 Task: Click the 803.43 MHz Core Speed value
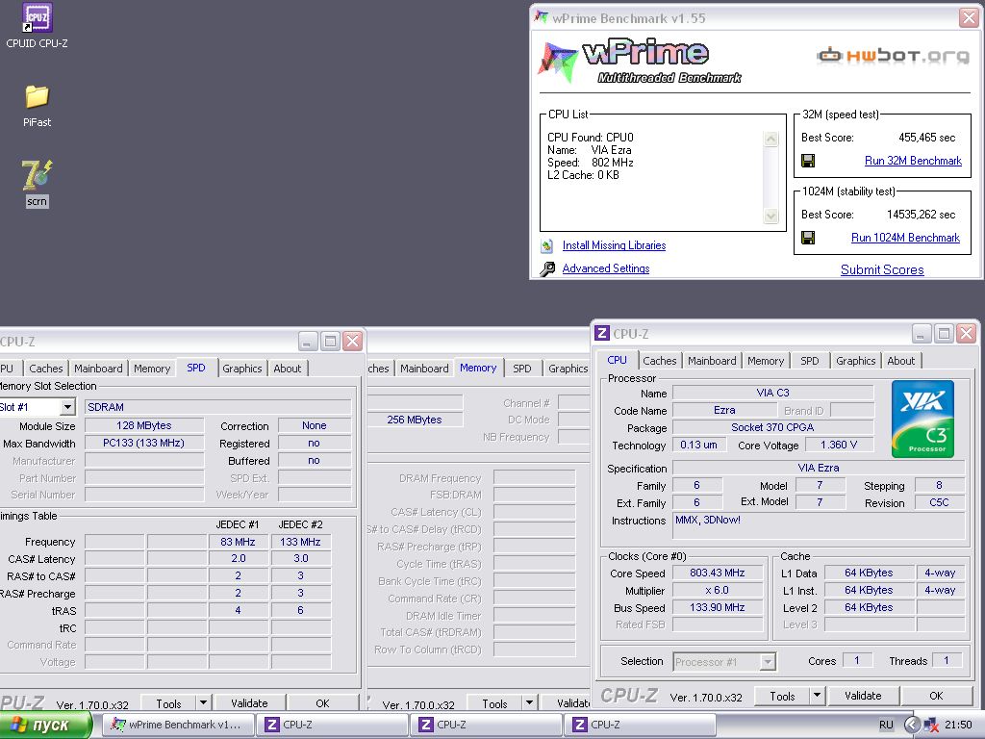tap(718, 573)
